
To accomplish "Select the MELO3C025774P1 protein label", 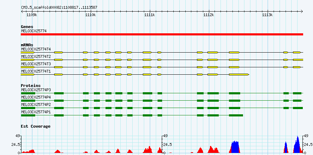I will coord(36,112).
